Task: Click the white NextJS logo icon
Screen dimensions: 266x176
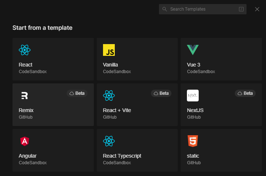Action: (193, 96)
